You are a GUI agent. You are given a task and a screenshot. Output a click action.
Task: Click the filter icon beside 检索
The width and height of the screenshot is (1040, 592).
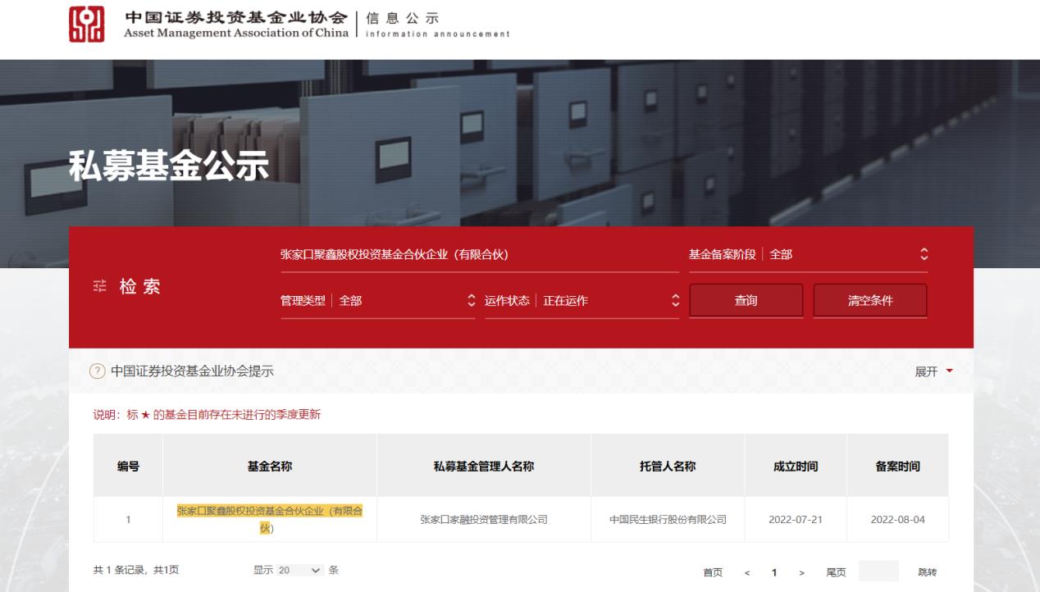[99, 287]
